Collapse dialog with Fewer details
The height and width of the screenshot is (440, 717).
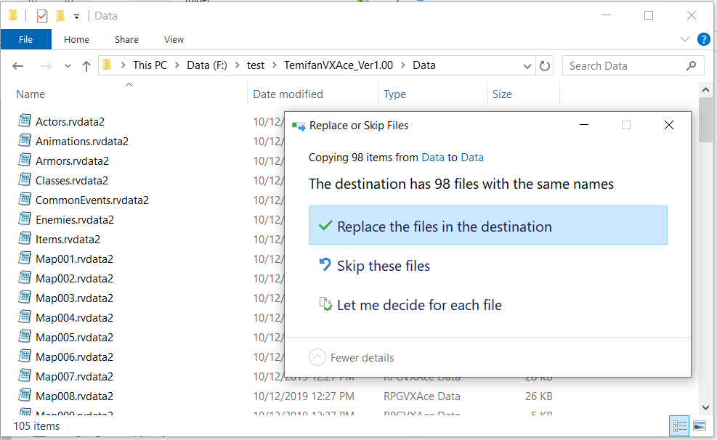point(351,357)
